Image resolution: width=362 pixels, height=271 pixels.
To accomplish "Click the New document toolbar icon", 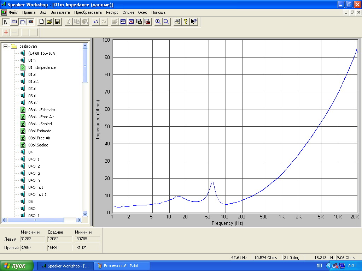I will point(42,22).
